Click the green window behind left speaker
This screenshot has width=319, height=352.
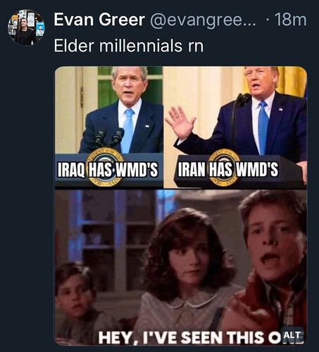108,87
